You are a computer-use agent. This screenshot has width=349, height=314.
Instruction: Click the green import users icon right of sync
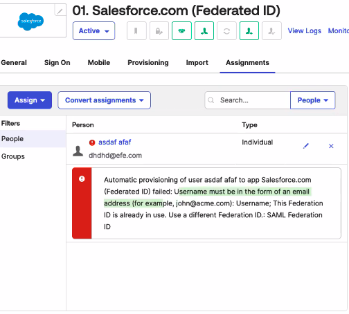249,30
